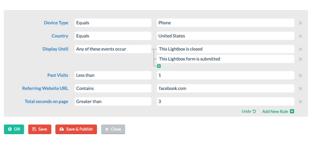This screenshot has width=311, height=145.
Task: Remove 'This Lightbox form is submitted' event
Action: [x=300, y=59]
